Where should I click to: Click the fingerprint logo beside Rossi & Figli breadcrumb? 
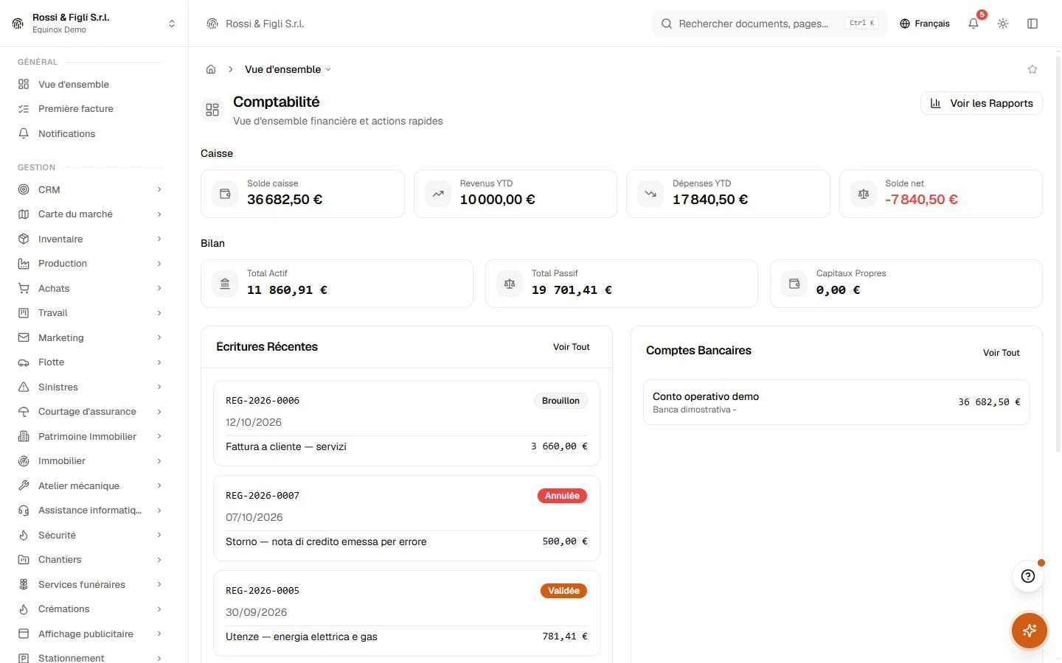pyautogui.click(x=212, y=24)
